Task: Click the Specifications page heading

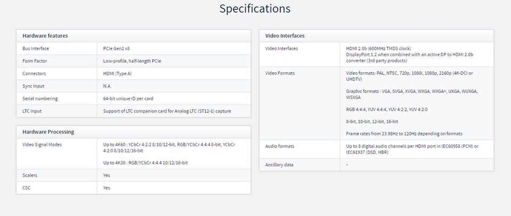Action: tap(255, 9)
